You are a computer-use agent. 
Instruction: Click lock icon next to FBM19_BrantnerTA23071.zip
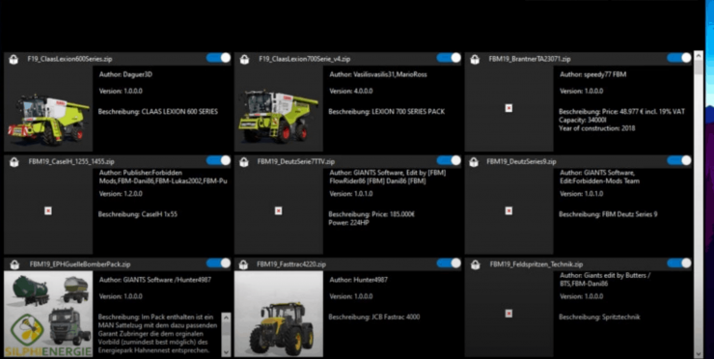point(475,59)
